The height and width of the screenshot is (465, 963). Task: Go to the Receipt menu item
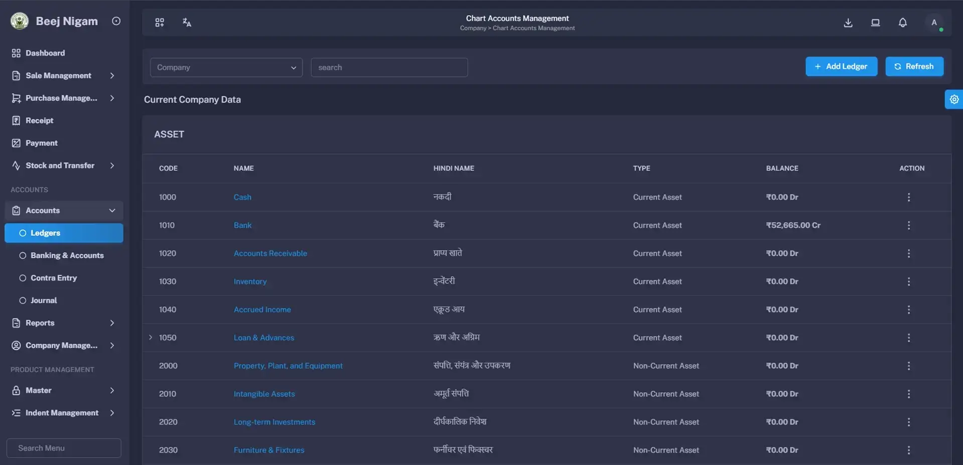pos(39,120)
